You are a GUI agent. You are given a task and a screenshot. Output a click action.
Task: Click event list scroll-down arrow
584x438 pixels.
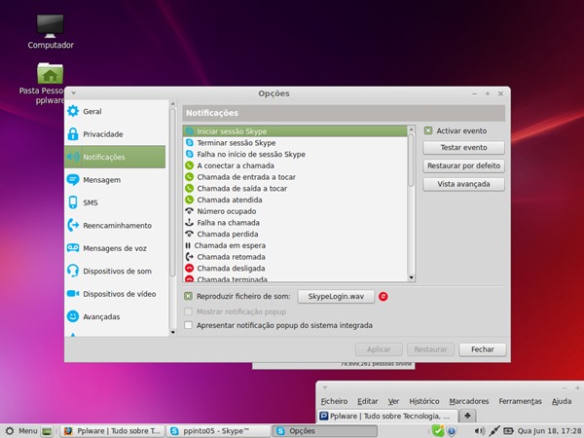pyautogui.click(x=411, y=277)
